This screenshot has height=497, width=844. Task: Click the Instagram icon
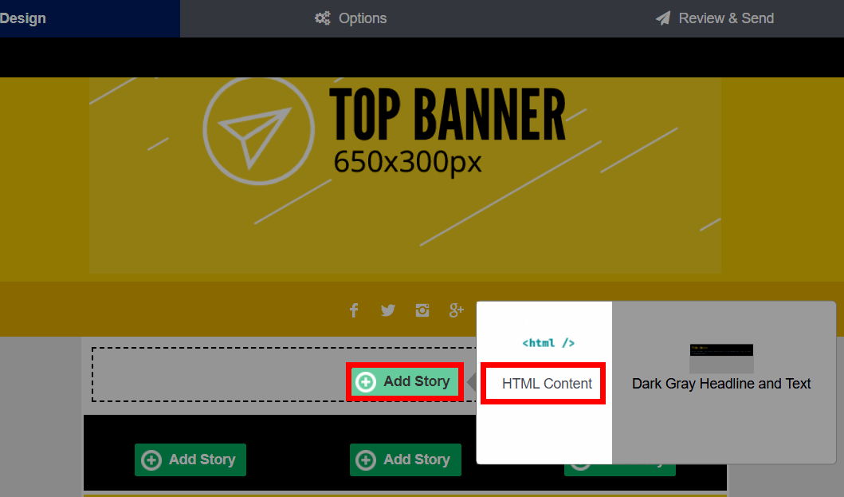422,310
